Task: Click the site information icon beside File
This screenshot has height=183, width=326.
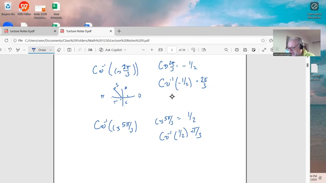Action: click(x=15, y=40)
